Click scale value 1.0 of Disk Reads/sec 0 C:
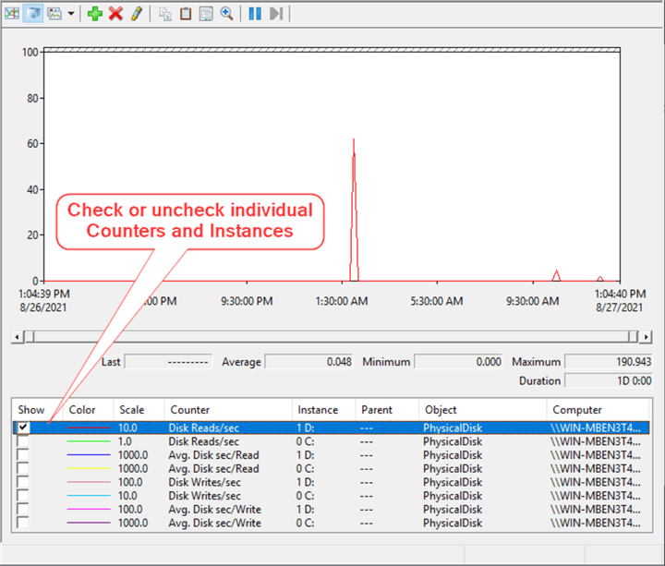 [x=125, y=441]
